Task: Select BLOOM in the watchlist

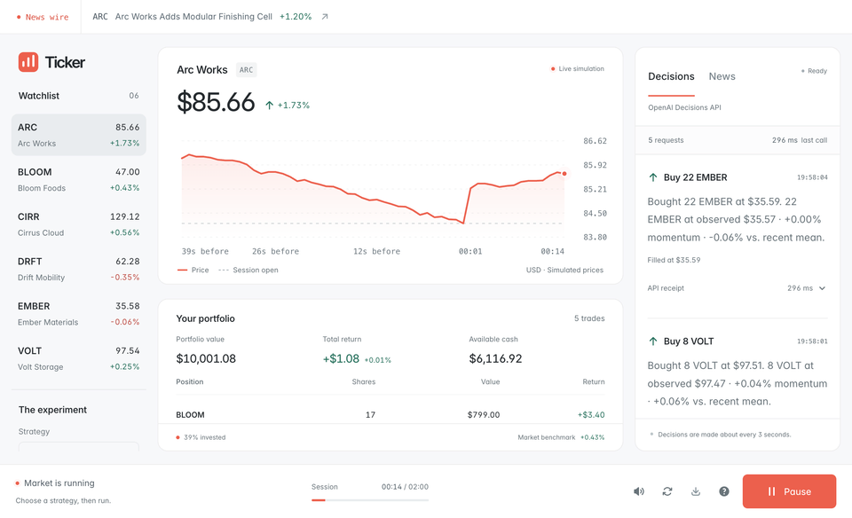Action: [79, 180]
